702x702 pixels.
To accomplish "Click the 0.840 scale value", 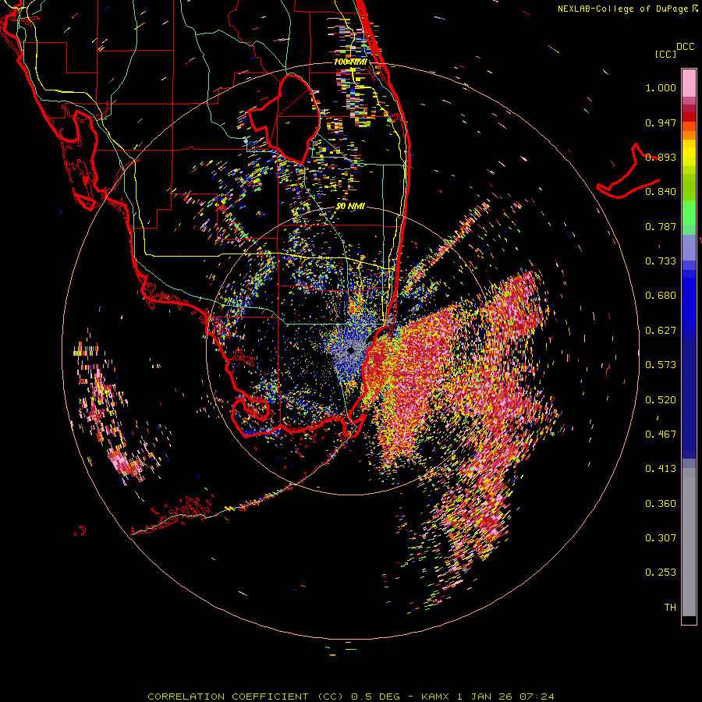I will click(x=661, y=192).
